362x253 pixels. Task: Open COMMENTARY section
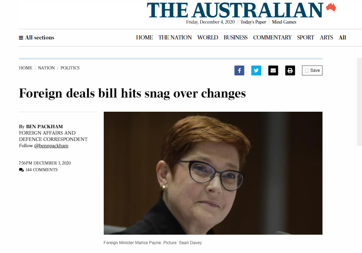click(x=272, y=38)
